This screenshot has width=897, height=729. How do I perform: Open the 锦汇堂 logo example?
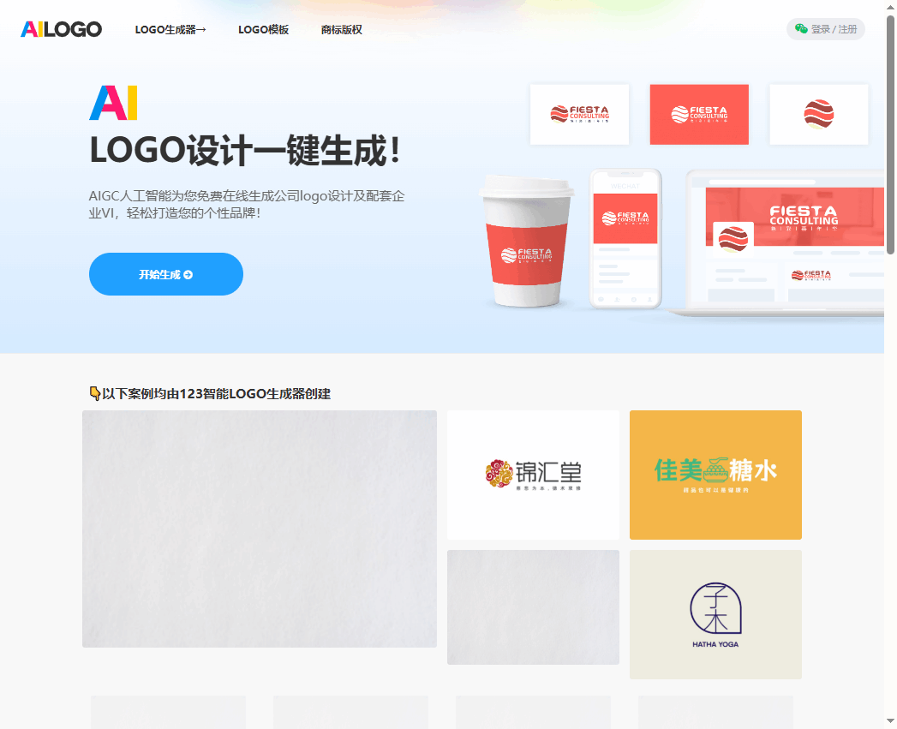pyautogui.click(x=533, y=475)
